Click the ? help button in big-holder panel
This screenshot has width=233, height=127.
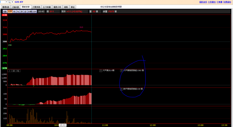[10, 71]
